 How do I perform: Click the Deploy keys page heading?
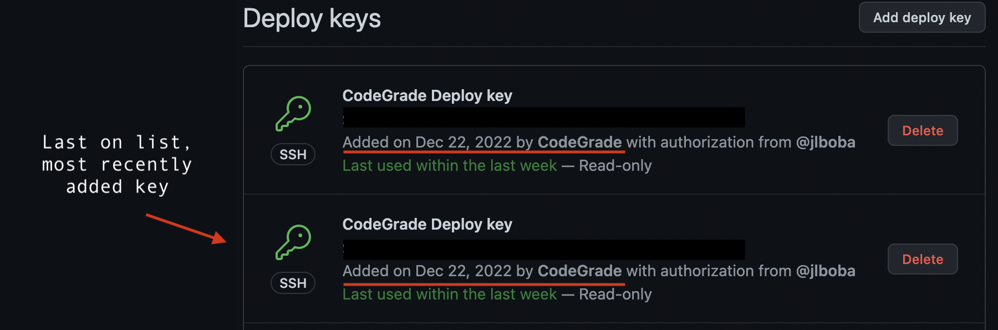click(312, 18)
